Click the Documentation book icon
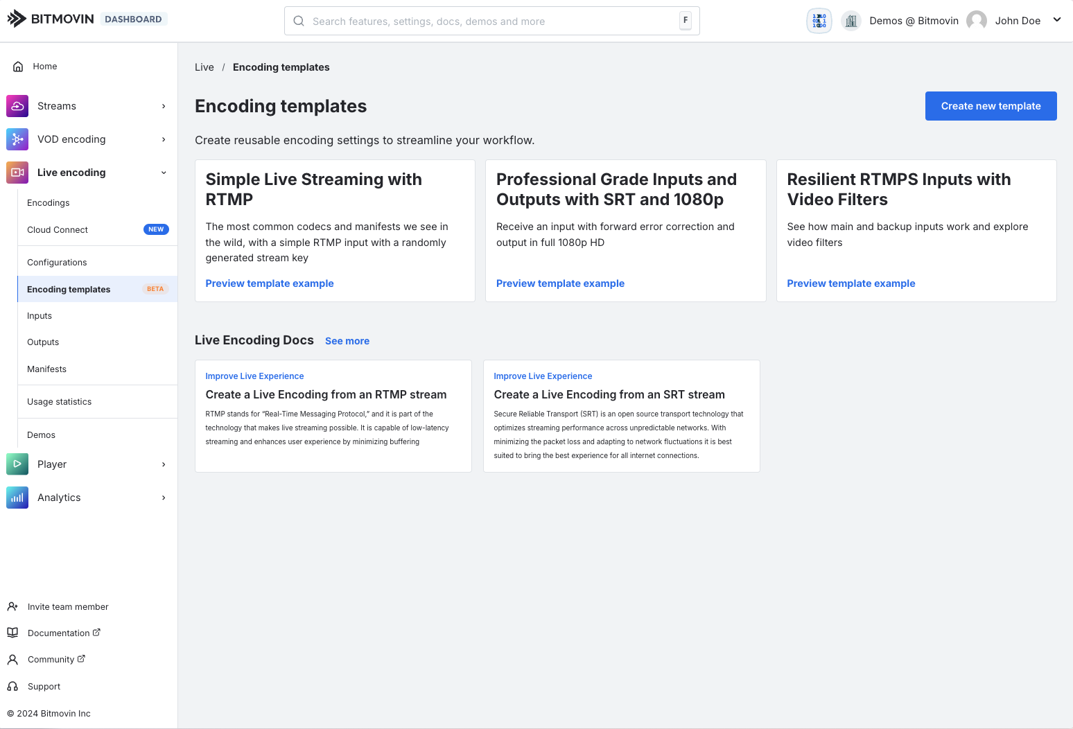The width and height of the screenshot is (1073, 729). click(x=12, y=633)
